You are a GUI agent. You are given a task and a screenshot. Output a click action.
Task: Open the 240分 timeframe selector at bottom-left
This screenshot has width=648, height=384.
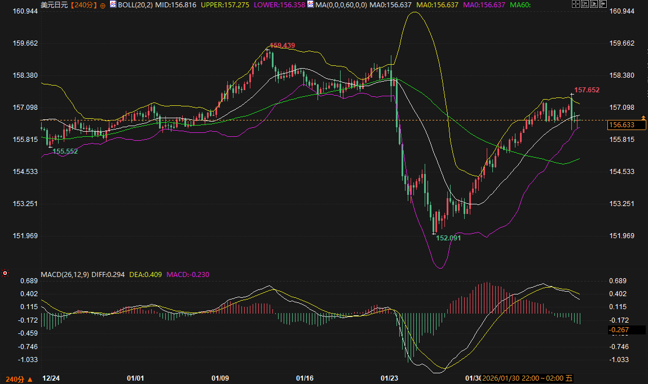pyautogui.click(x=18, y=379)
